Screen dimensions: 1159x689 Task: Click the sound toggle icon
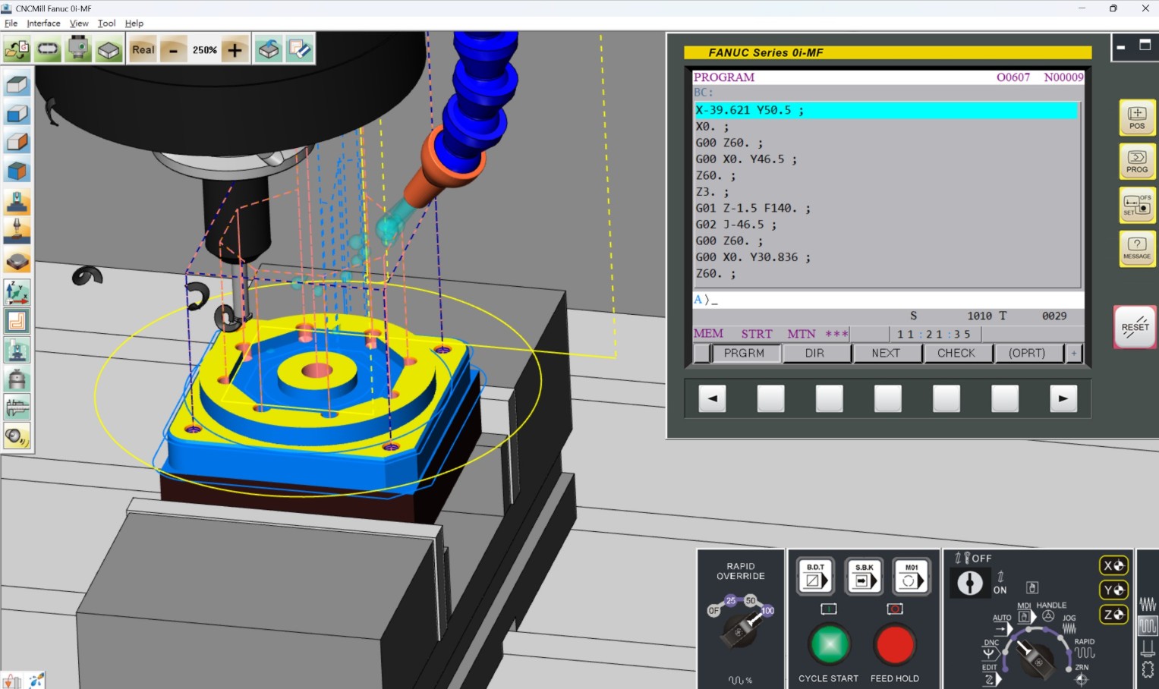tap(17, 437)
